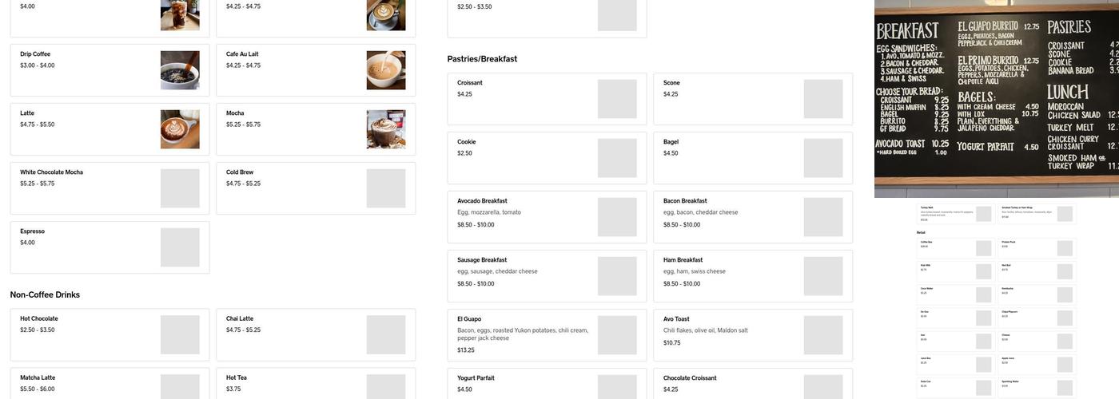Open the White Chocolate Mocha item
The width and height of the screenshot is (1119, 399).
[x=110, y=188]
